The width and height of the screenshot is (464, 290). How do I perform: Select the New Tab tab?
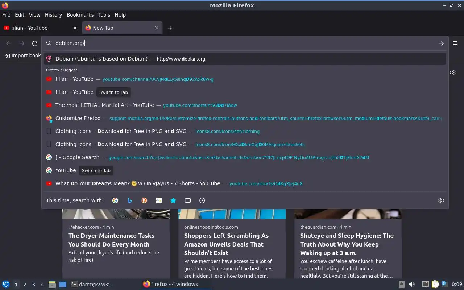click(x=122, y=28)
